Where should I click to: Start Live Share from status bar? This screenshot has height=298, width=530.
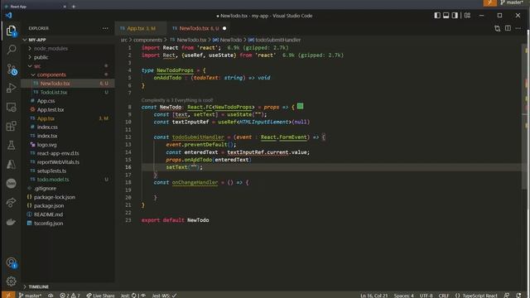click(x=100, y=296)
